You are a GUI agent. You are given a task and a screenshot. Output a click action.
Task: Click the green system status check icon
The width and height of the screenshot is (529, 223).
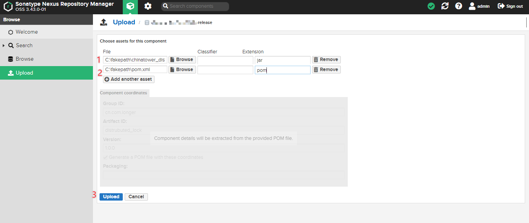(x=431, y=6)
